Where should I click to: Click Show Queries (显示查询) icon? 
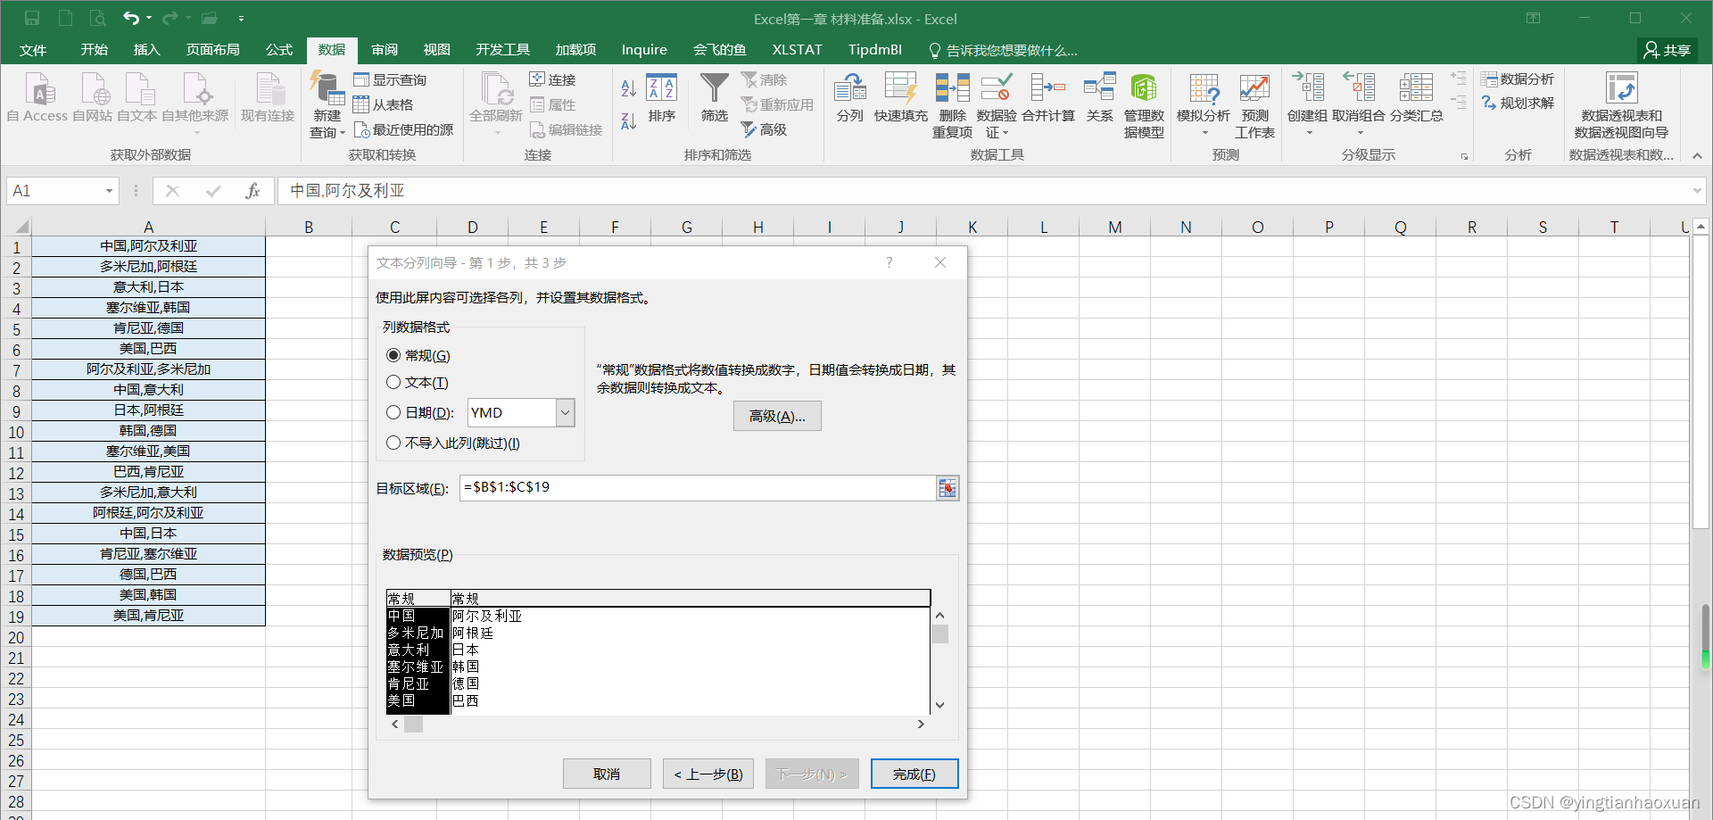click(361, 79)
